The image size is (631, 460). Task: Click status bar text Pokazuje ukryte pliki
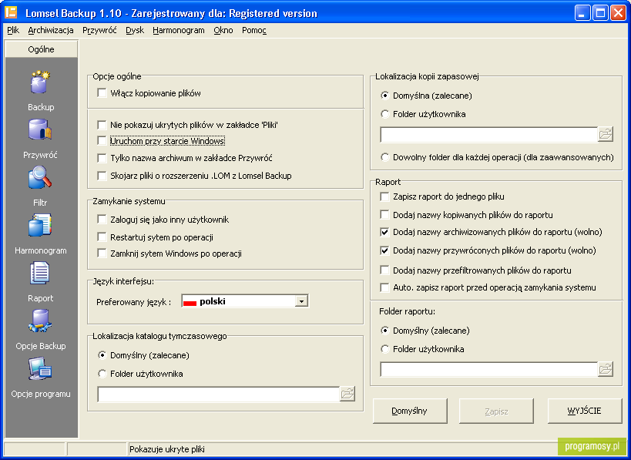coord(167,449)
